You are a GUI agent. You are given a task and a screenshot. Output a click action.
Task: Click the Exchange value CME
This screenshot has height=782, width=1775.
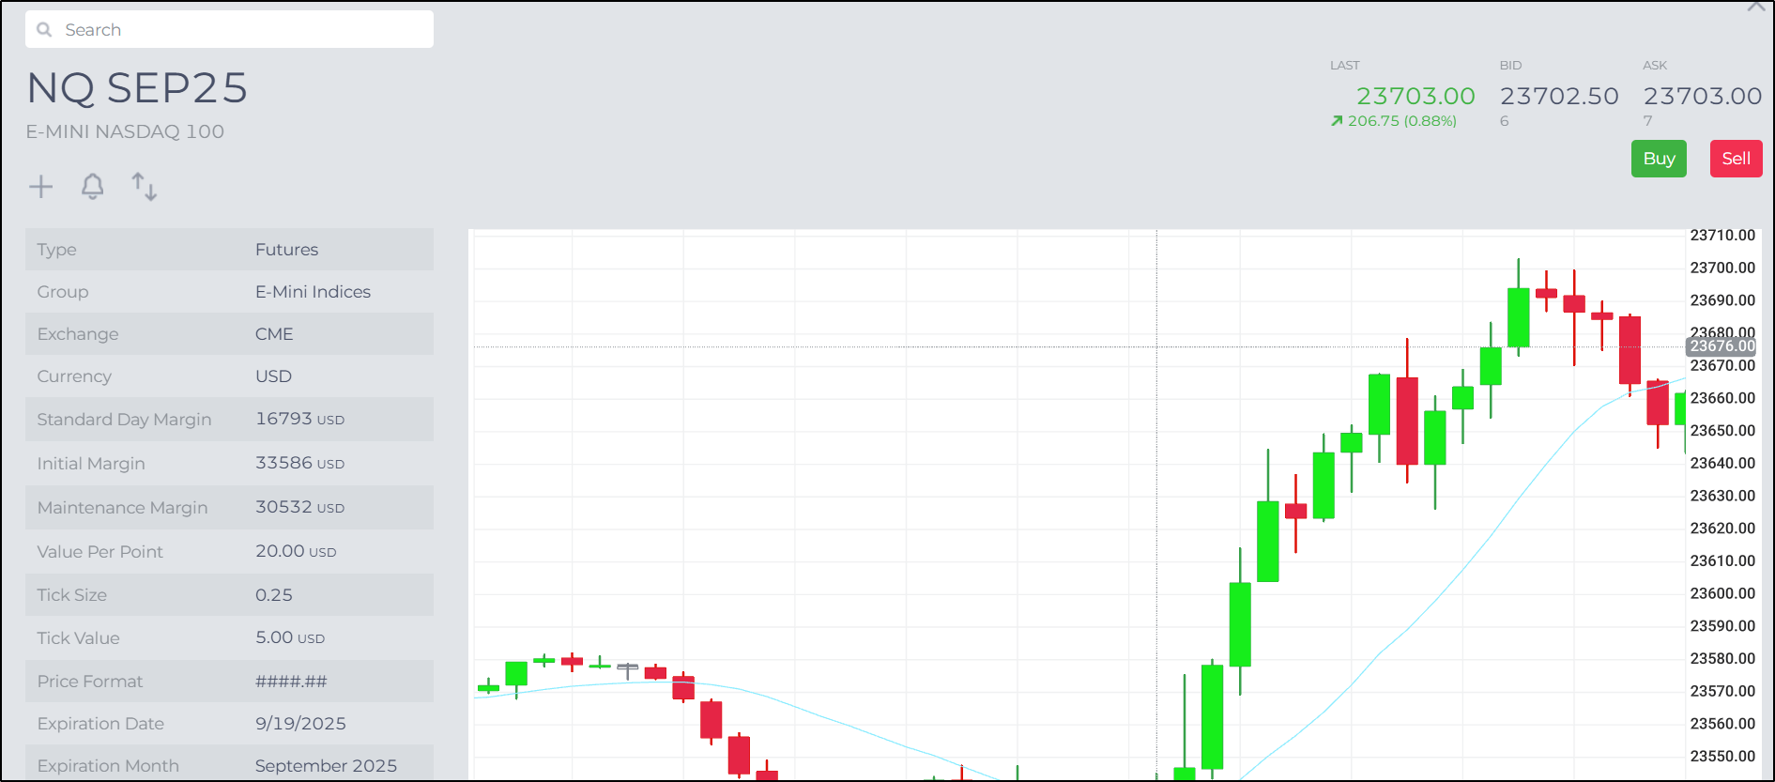point(274,334)
